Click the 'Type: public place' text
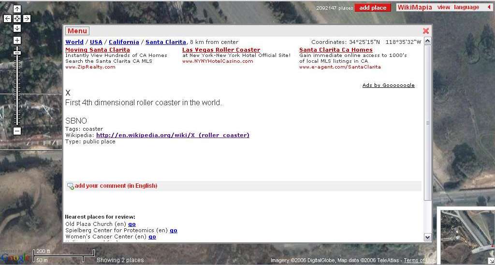The height and width of the screenshot is (265, 495). (90, 142)
